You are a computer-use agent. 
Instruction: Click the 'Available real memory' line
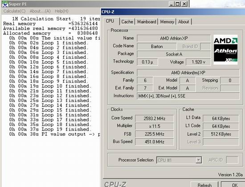pyautogui.click(x=50, y=28)
